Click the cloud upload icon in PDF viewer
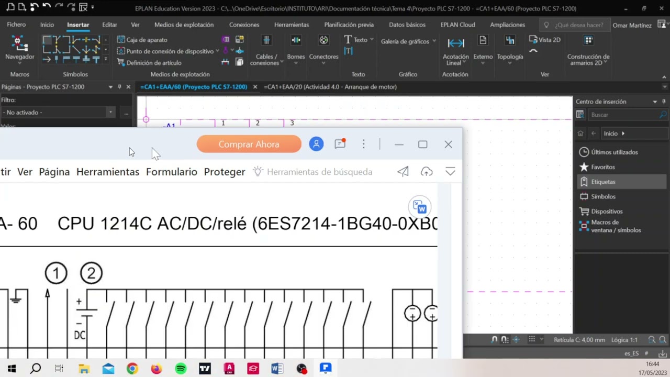The width and height of the screenshot is (670, 377). [x=427, y=172]
